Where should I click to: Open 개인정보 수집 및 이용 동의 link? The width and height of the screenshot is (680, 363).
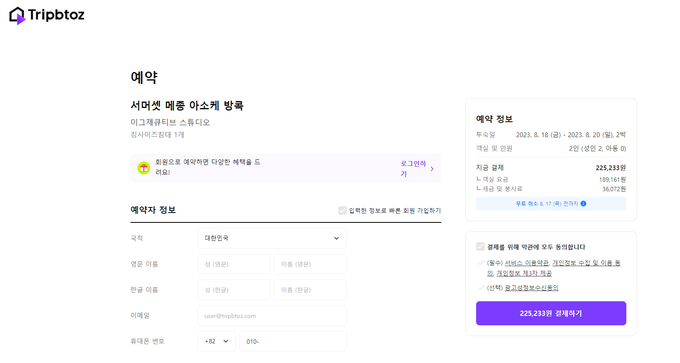[x=586, y=263]
